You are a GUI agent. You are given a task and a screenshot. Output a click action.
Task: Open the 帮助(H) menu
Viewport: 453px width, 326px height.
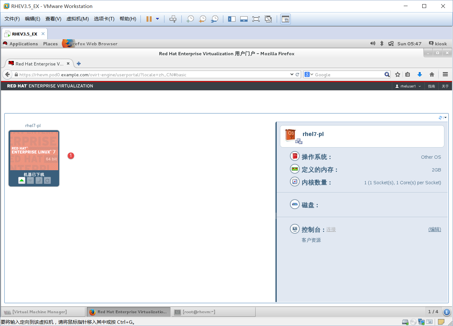[128, 19]
